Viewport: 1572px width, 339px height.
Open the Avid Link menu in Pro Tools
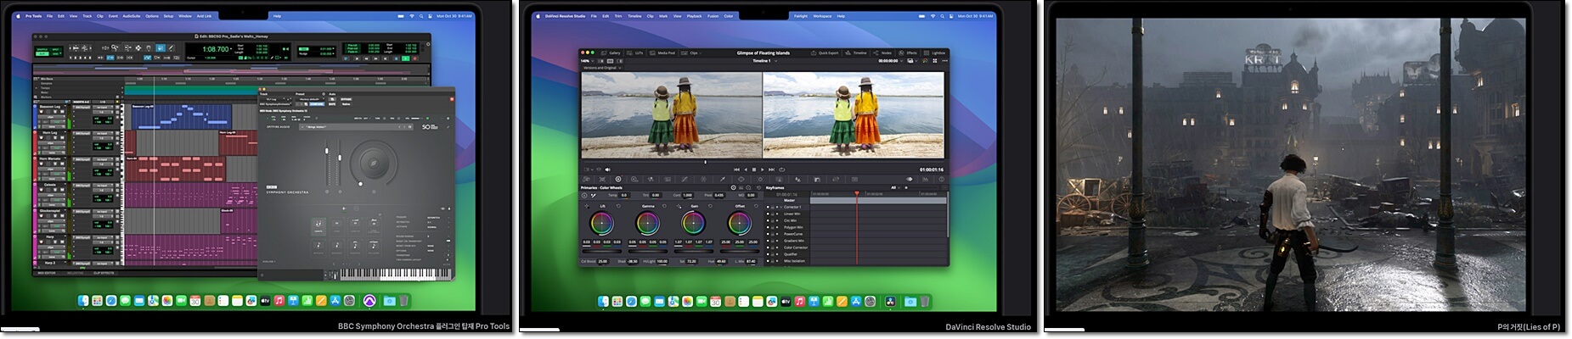coord(205,16)
